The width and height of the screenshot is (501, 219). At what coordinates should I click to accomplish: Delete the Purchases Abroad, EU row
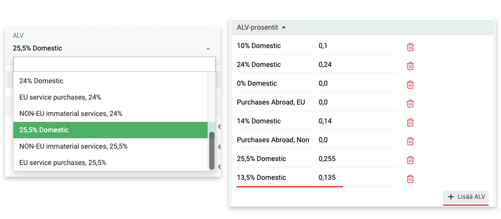coord(410,104)
